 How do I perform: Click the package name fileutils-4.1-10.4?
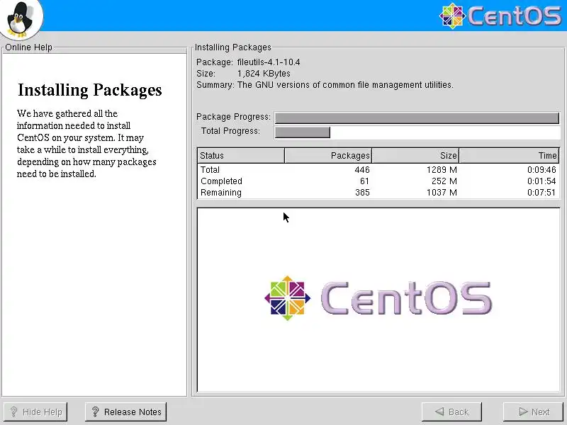click(269, 62)
